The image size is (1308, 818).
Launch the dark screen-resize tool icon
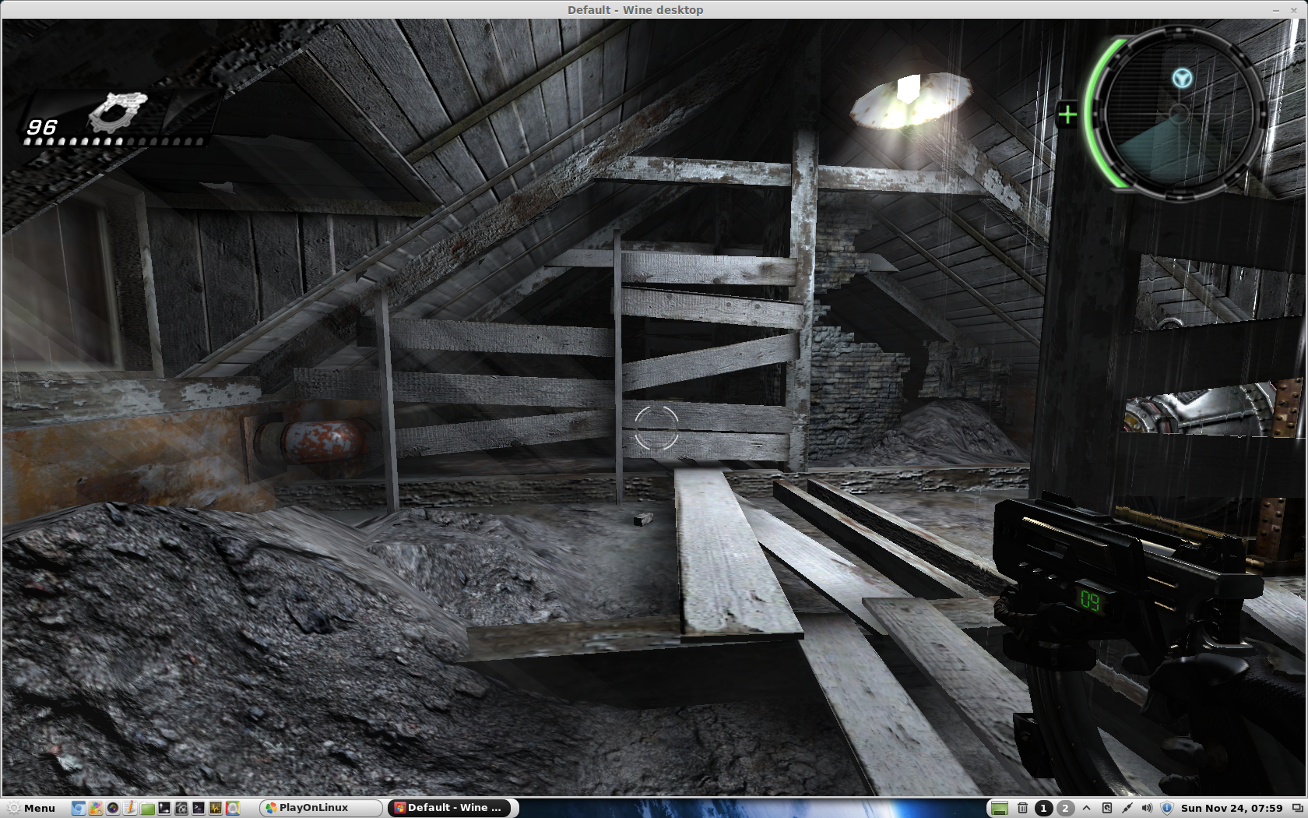point(164,808)
